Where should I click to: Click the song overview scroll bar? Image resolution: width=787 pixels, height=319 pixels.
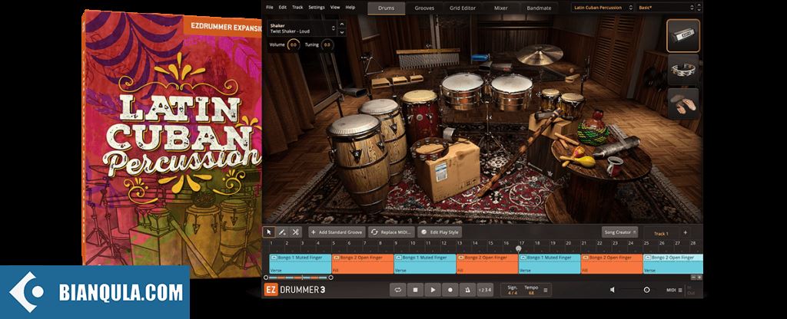[298, 278]
